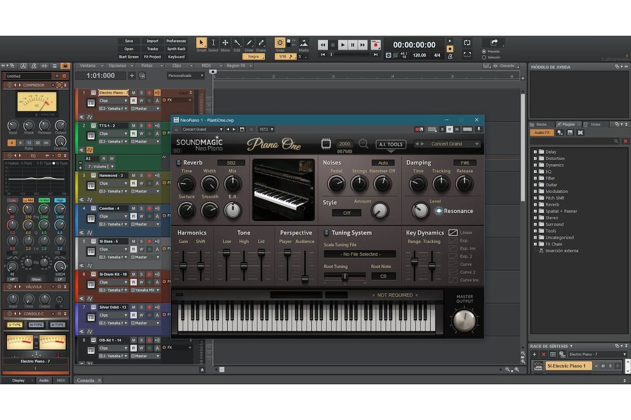Click the A.I. TOOLS button in Piano One
The height and width of the screenshot is (420, 631).
pos(391,144)
